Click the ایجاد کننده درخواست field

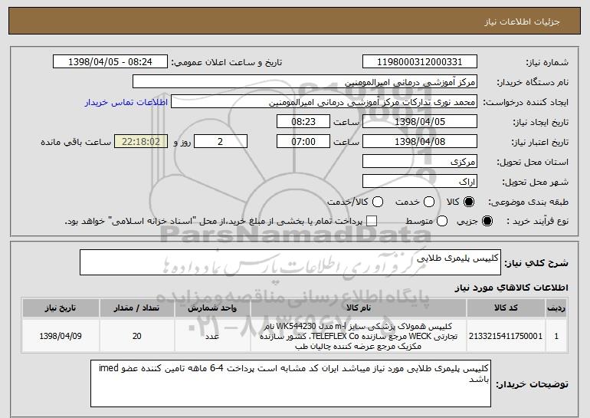(x=324, y=102)
